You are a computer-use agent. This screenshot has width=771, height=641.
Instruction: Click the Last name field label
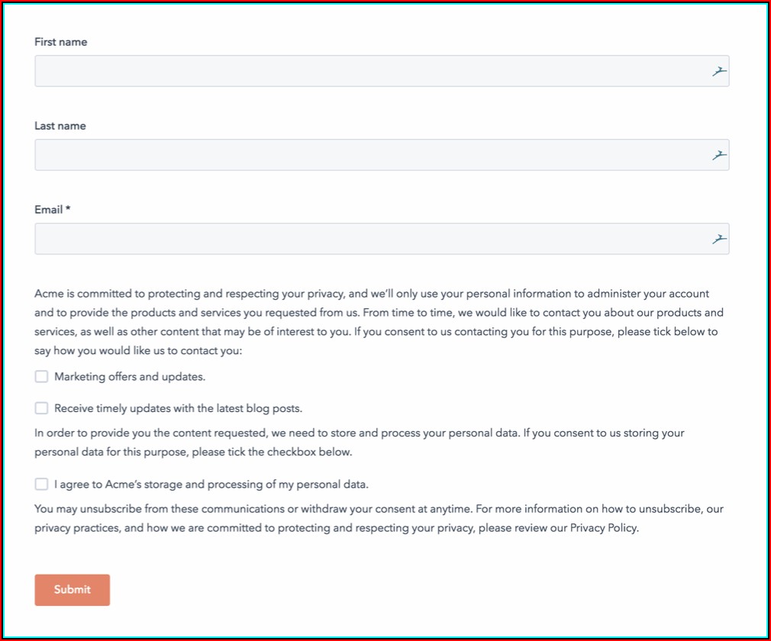[60, 126]
